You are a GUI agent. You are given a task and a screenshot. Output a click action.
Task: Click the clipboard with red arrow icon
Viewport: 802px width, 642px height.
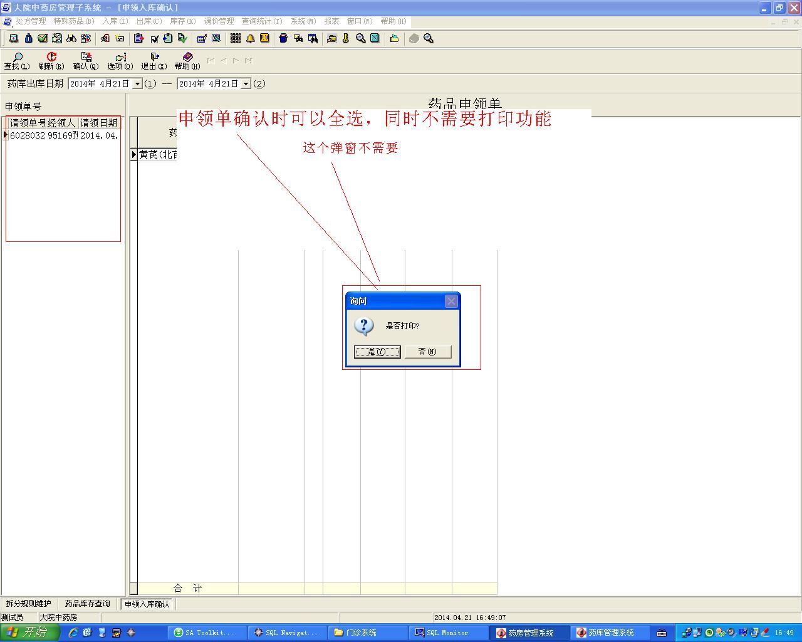[x=138, y=38]
